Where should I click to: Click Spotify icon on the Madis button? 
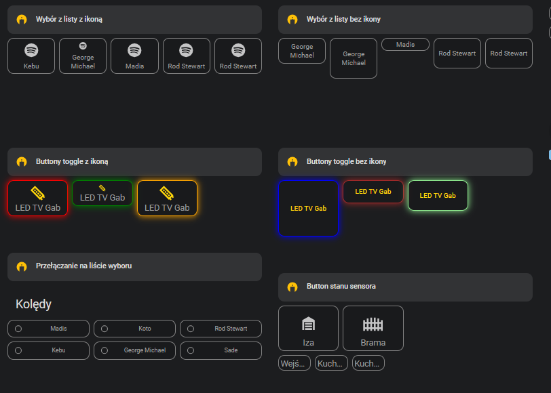pyautogui.click(x=134, y=50)
